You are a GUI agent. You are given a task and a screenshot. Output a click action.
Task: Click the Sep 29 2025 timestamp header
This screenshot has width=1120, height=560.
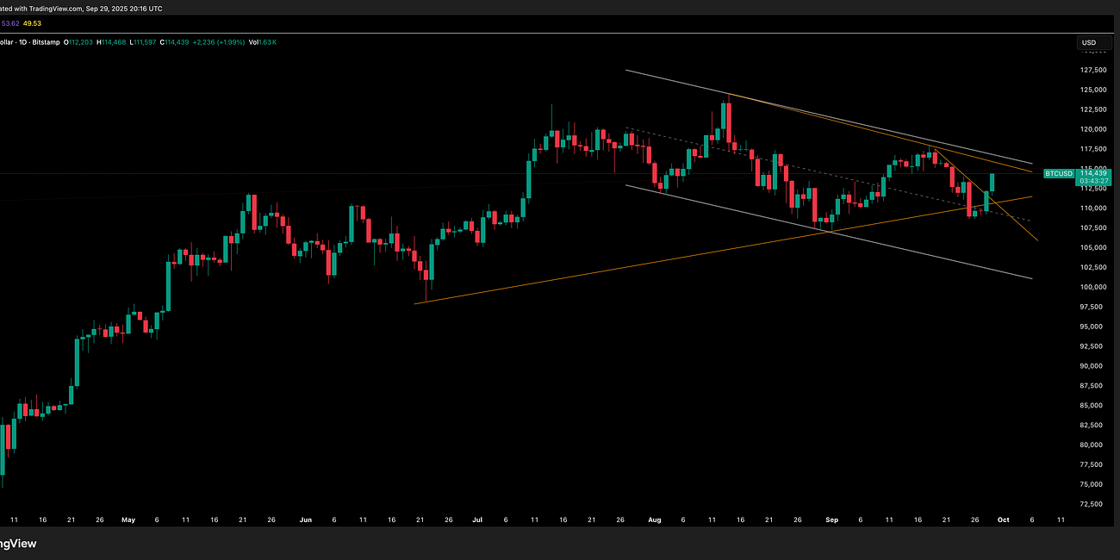pyautogui.click(x=121, y=9)
